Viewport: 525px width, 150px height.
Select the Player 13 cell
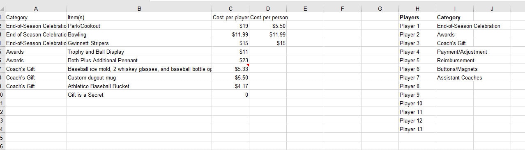417,129
